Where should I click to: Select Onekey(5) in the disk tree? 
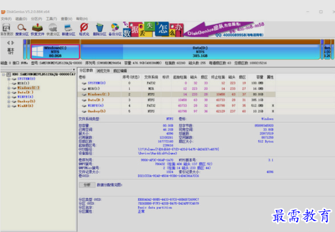(26, 101)
